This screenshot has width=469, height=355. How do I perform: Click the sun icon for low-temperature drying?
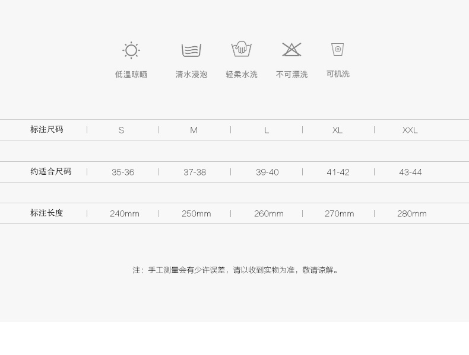[131, 50]
